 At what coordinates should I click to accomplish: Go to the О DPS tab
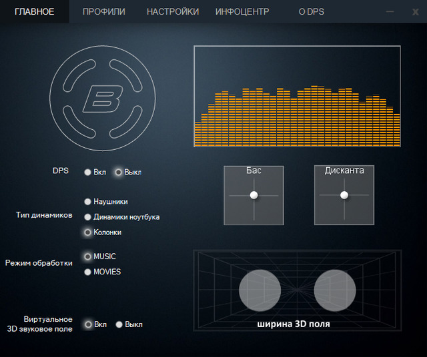[311, 11]
